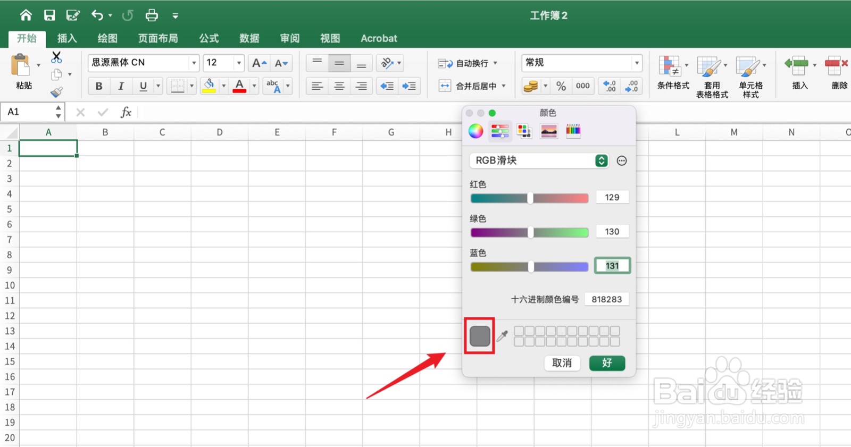This screenshot has width=851, height=447.
Task: Expand the RGB滑块 mode dropdown
Action: tap(601, 161)
